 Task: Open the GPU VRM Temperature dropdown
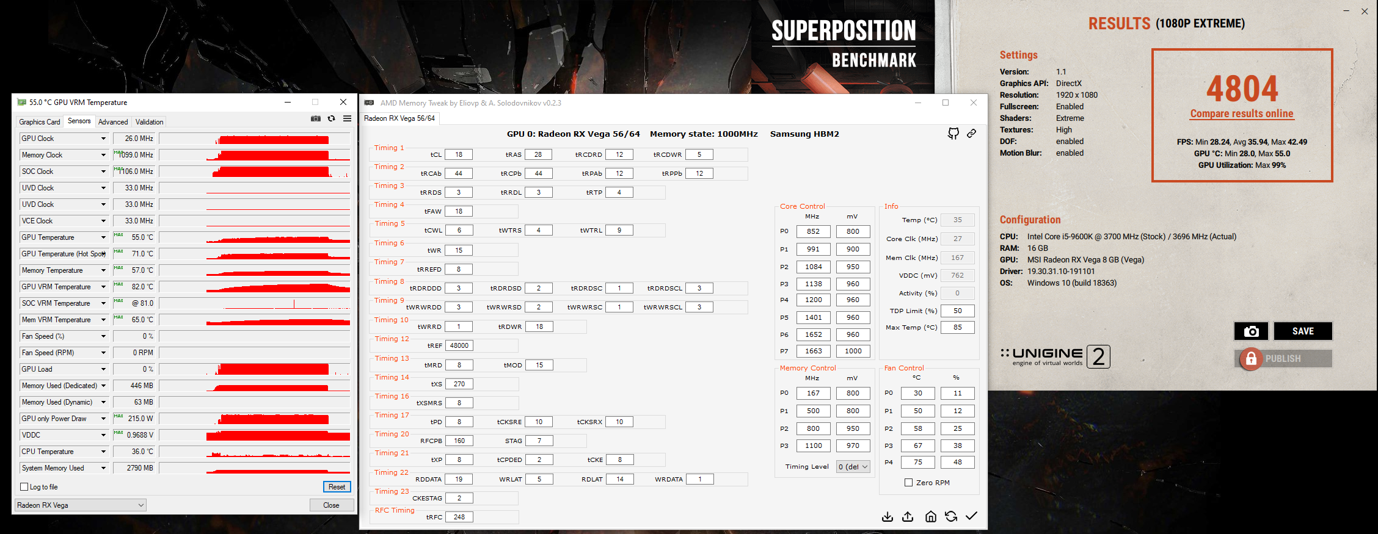tap(103, 287)
